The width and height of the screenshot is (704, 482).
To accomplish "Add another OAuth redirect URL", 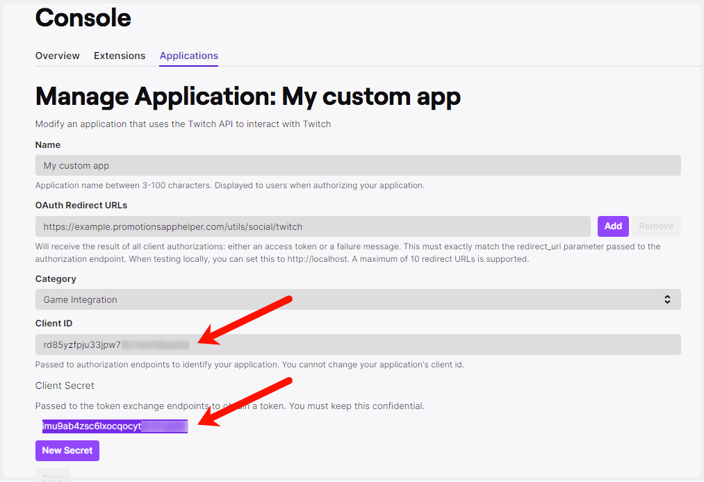I will click(x=613, y=226).
